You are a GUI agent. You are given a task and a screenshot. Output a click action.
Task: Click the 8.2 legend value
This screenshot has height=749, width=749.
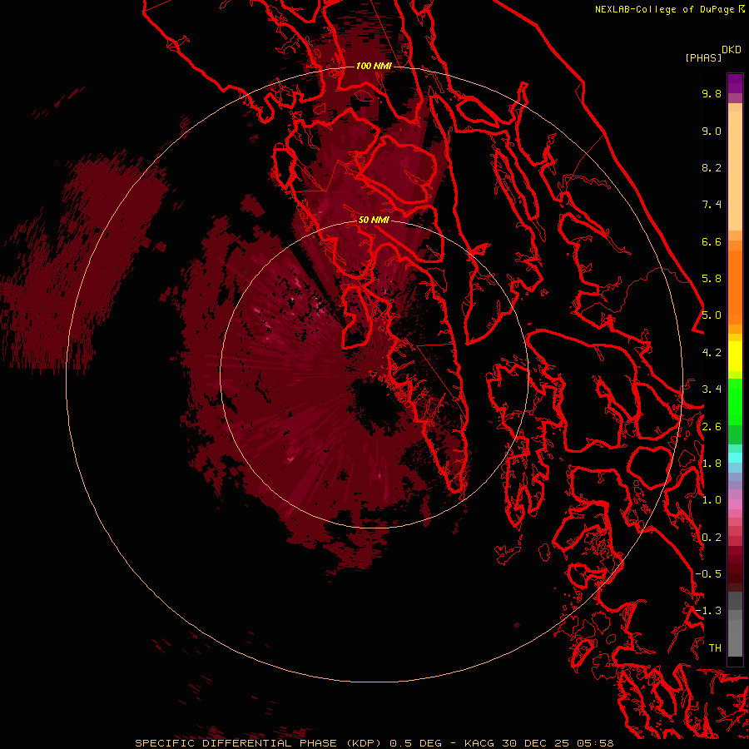(712, 167)
